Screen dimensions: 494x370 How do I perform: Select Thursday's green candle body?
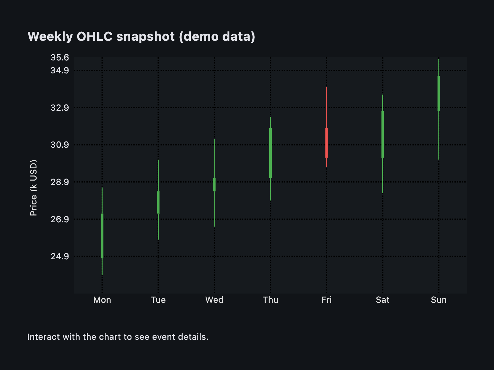pyautogui.click(x=270, y=153)
